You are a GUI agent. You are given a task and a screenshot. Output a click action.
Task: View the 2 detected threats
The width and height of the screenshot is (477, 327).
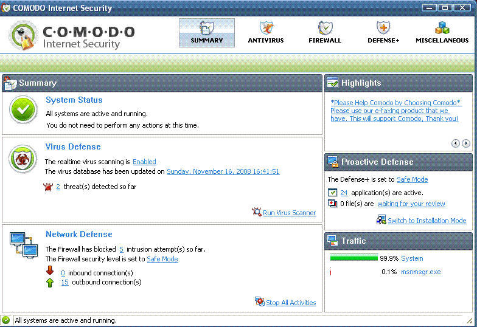click(x=58, y=187)
